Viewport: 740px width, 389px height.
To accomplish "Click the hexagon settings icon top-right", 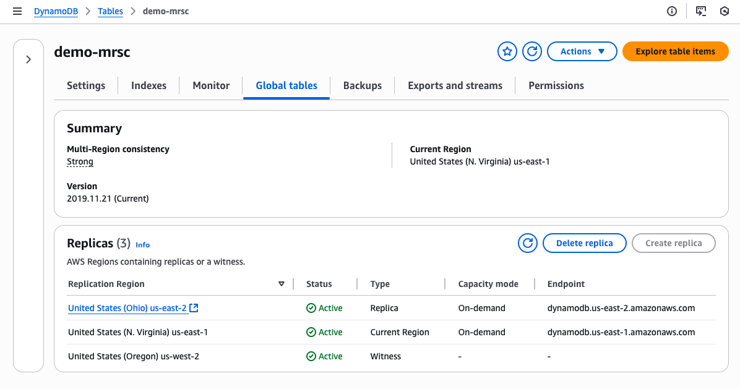I will pyautogui.click(x=725, y=11).
